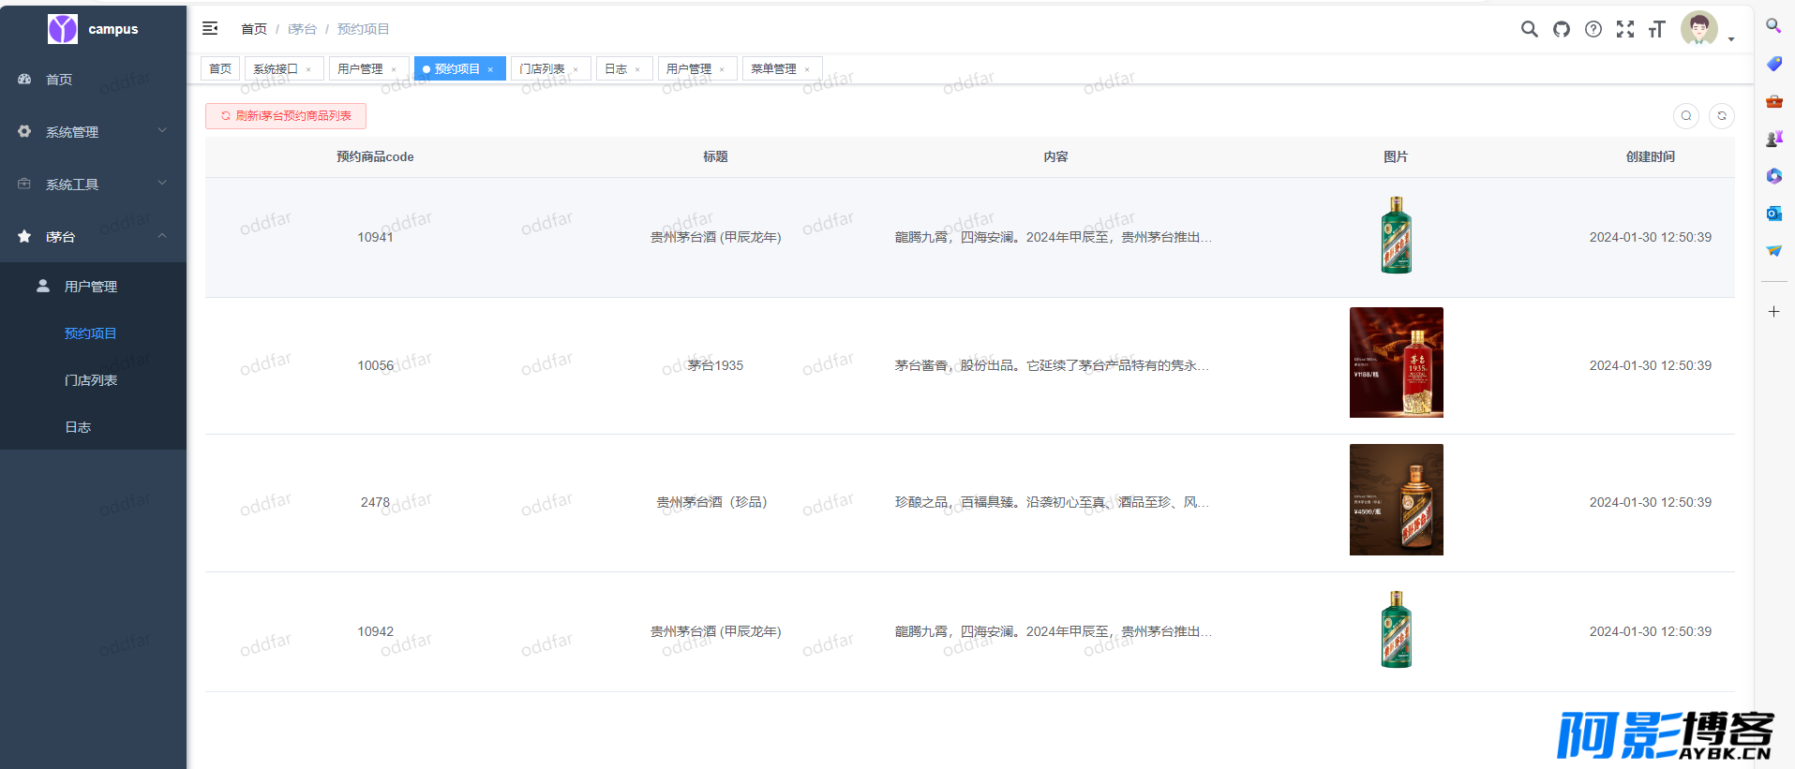
Task: Click the 创建时间 column header
Action: click(1650, 156)
